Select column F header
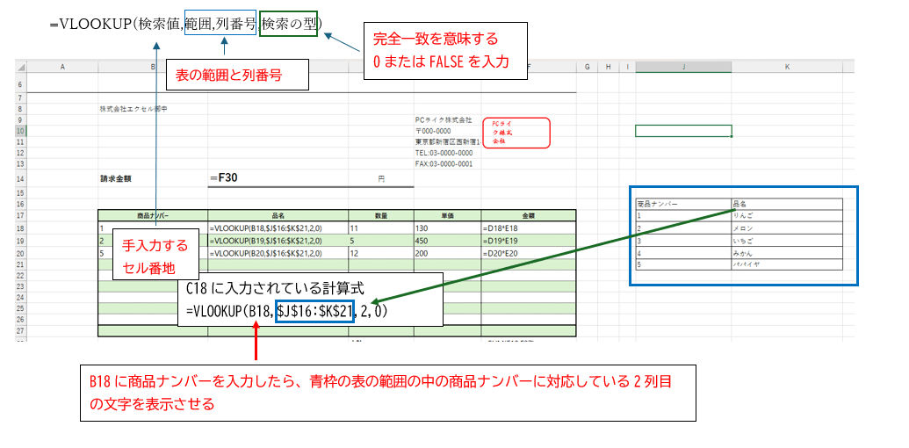Viewport: 909px width, 448px height. [529, 68]
